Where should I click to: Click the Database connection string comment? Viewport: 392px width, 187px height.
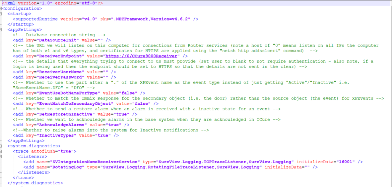[59, 35]
